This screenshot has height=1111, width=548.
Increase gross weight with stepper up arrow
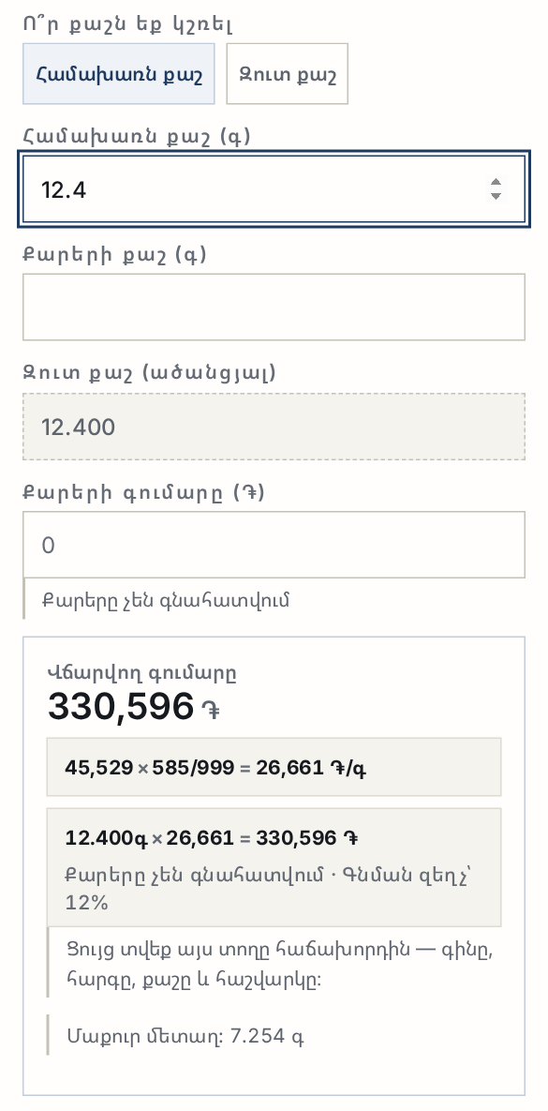[496, 183]
